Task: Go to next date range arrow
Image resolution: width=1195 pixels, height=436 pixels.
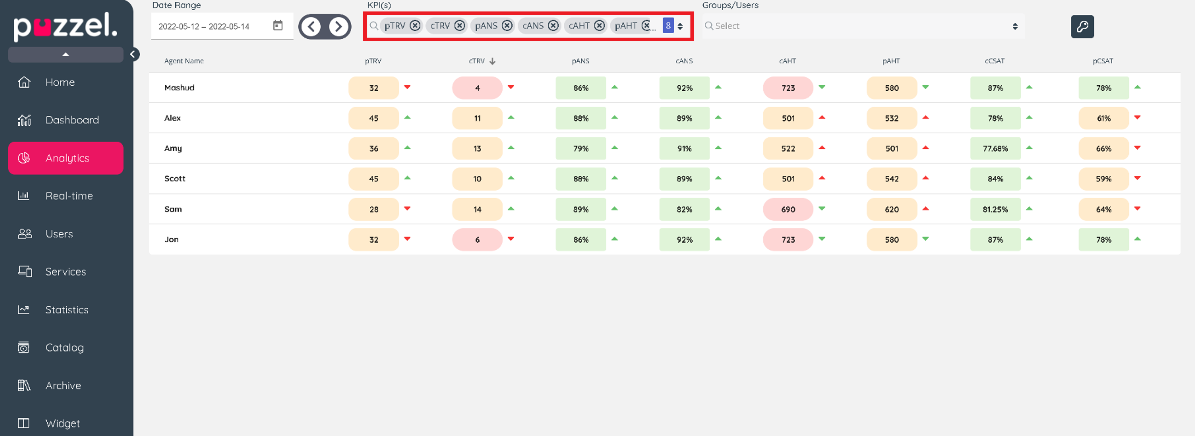Action: [x=338, y=27]
